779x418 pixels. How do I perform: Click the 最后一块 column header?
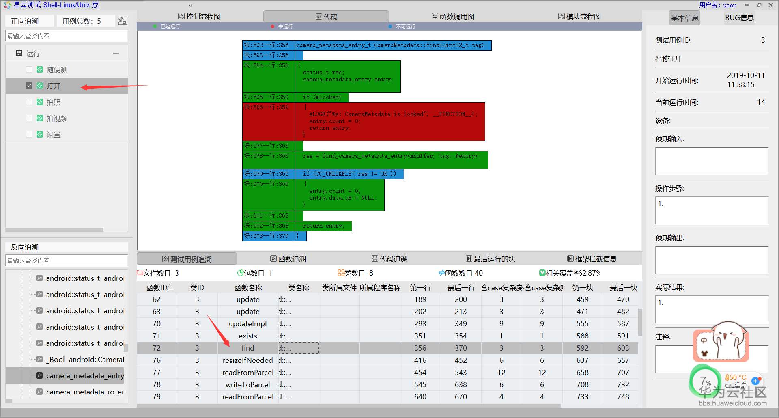click(623, 287)
